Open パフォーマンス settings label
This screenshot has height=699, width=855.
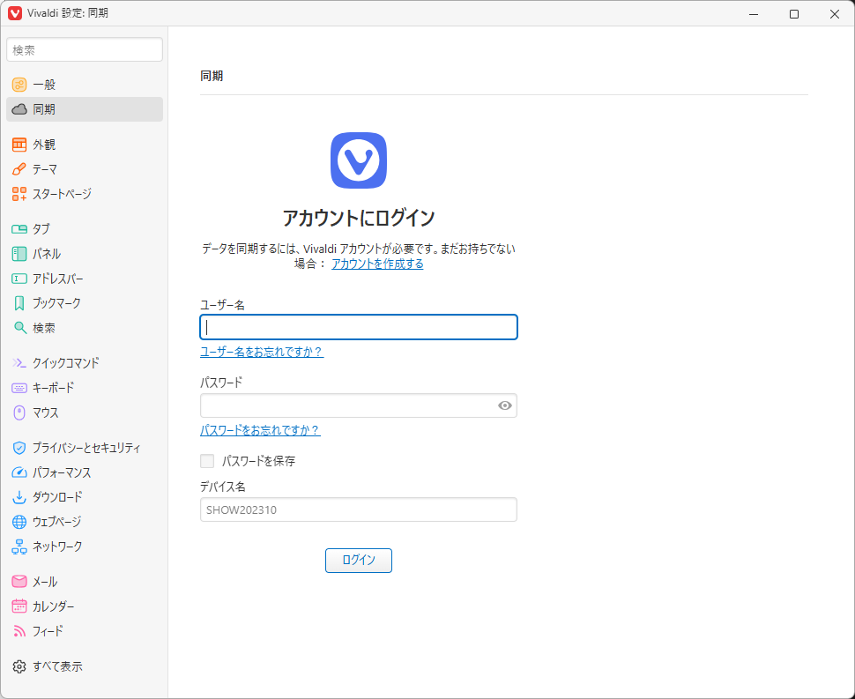tap(62, 472)
